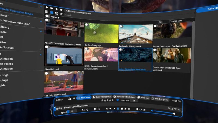Open Spring - Blender Open Movie thumbnail
Image resolution: width=218 pixels, height=123 pixels.
(135, 59)
